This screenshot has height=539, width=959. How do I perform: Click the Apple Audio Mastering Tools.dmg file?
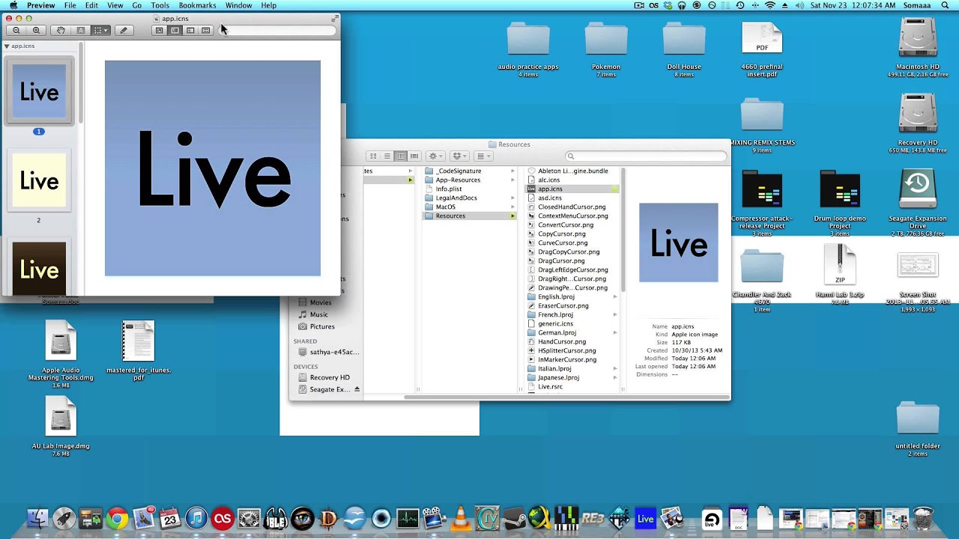61,342
